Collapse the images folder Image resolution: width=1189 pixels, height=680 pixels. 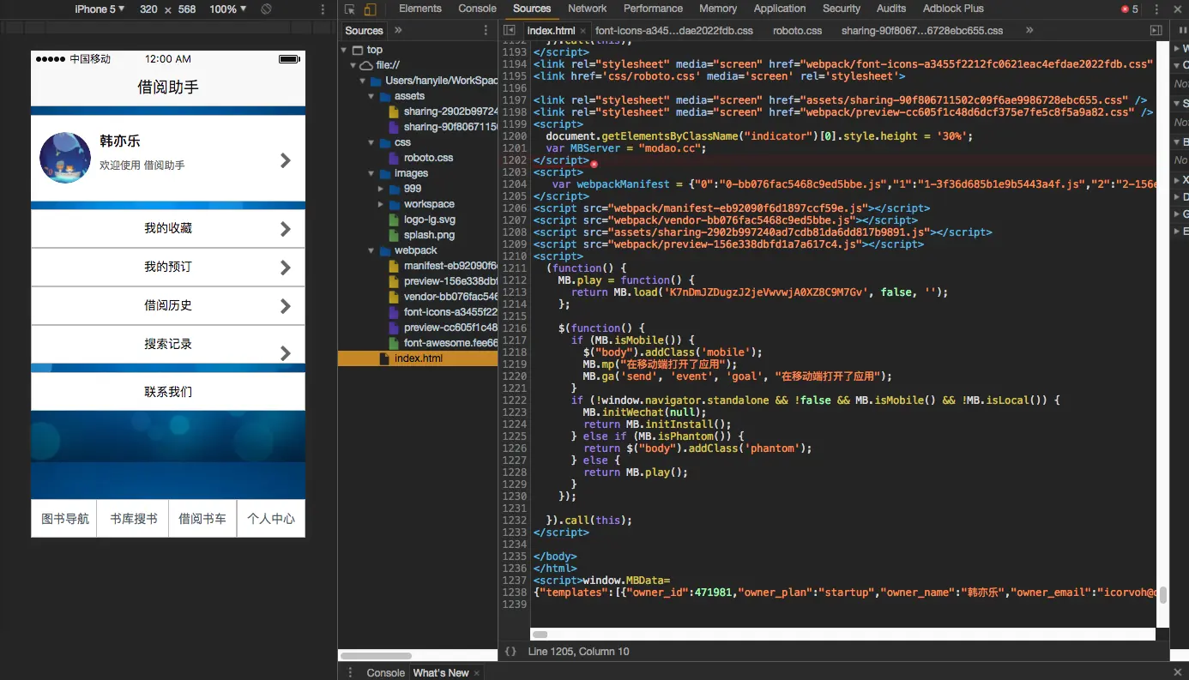pyautogui.click(x=371, y=173)
